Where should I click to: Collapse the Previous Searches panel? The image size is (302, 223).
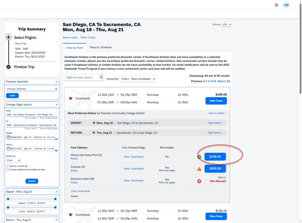coord(57,82)
